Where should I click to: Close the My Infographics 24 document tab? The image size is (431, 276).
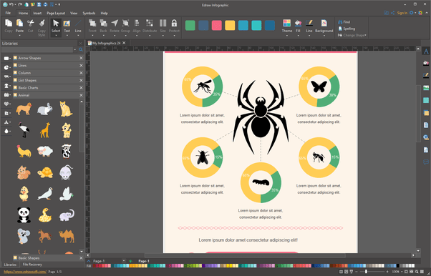(x=124, y=43)
